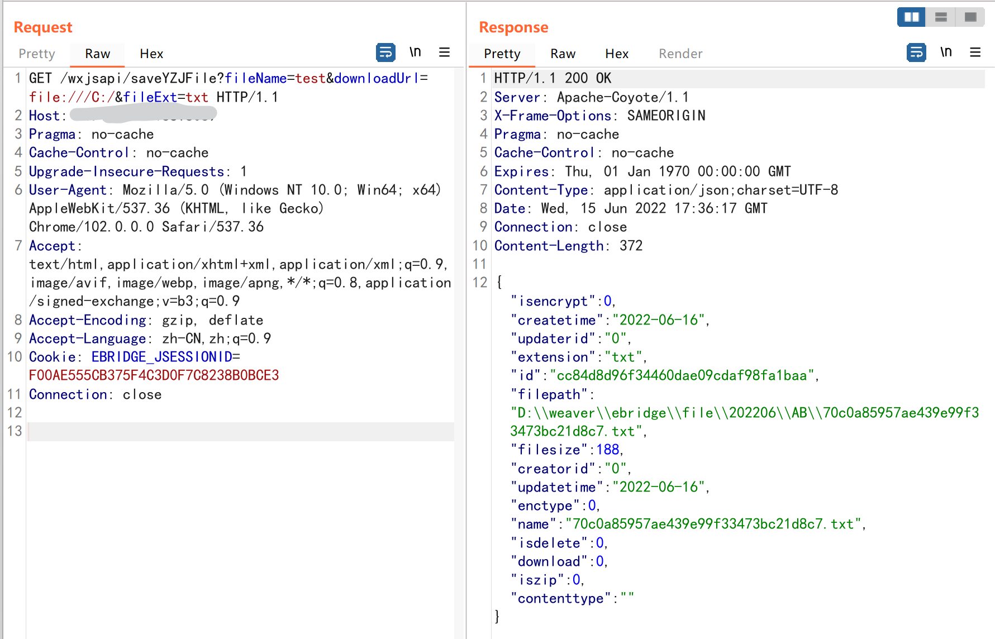Open the Request Hex tab
995x639 pixels.
point(151,54)
